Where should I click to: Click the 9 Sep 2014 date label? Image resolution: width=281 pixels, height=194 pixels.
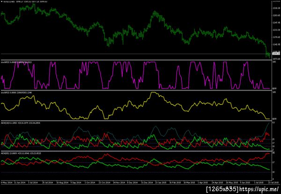[76, 183]
